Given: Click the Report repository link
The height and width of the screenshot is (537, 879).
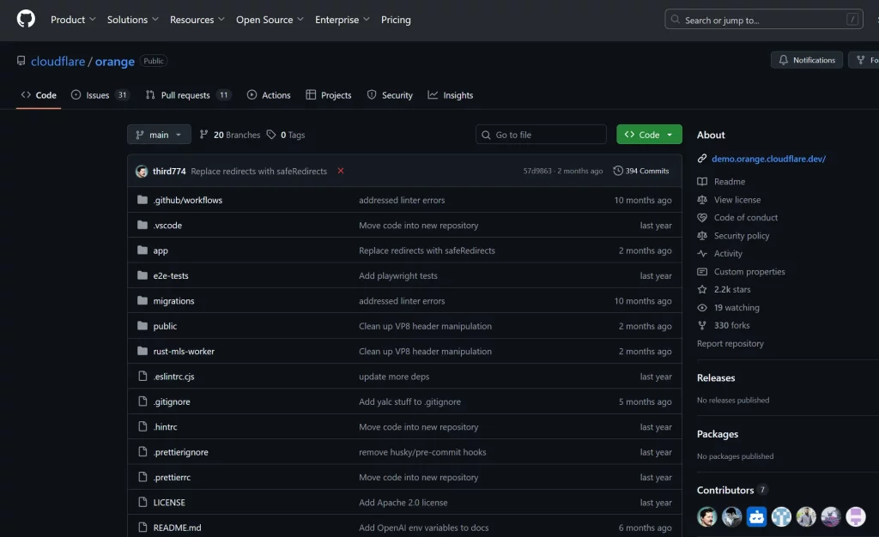Looking at the screenshot, I should [730, 343].
